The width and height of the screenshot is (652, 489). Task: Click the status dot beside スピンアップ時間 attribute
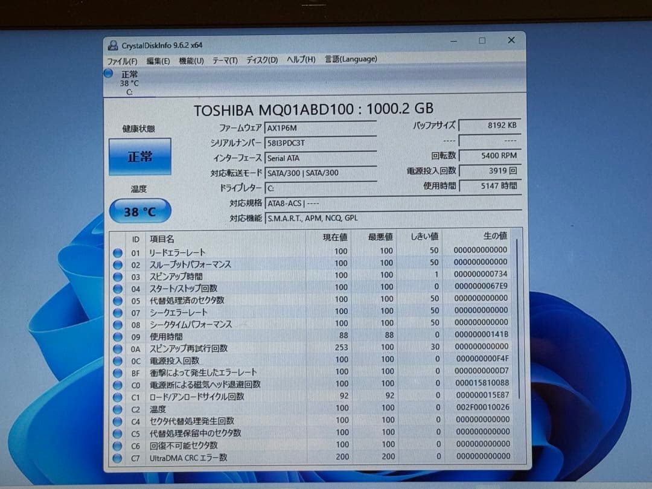(x=117, y=276)
